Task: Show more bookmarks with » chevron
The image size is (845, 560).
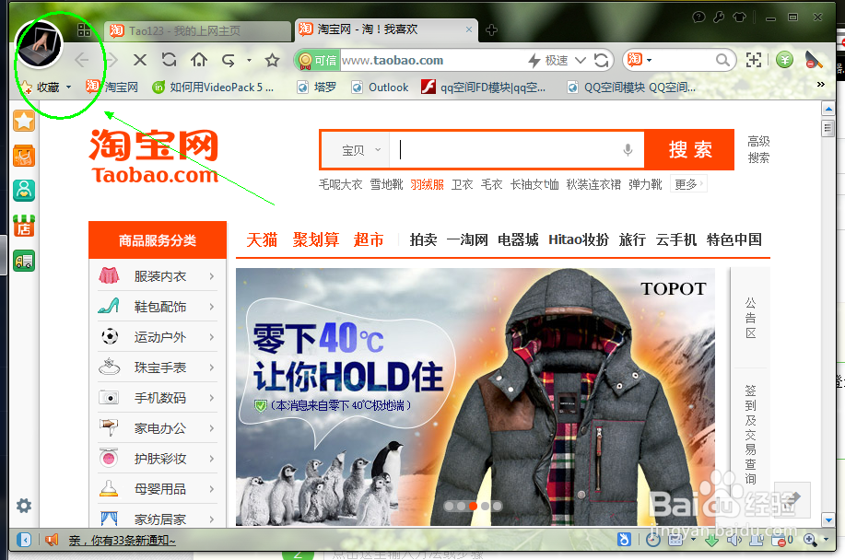Action: tap(820, 85)
